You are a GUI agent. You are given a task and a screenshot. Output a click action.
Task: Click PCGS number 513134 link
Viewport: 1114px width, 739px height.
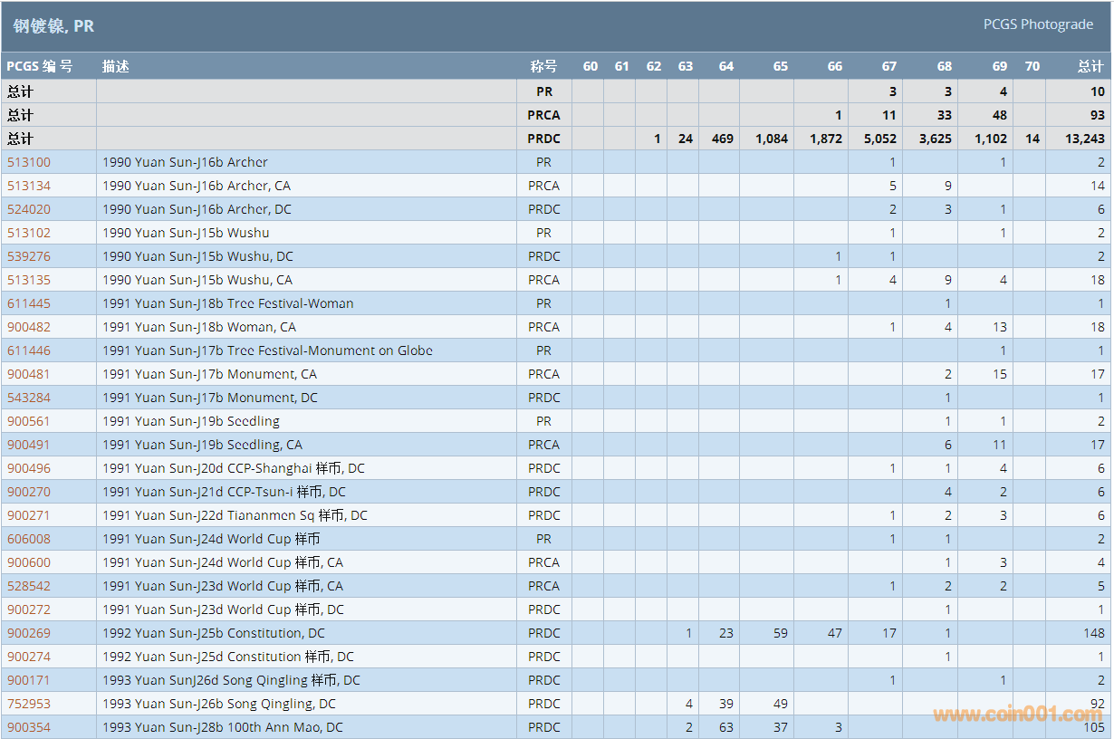click(x=29, y=186)
